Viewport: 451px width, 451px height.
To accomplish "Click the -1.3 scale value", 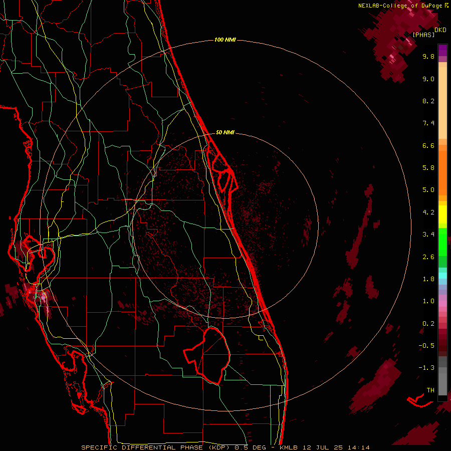I will coord(426,368).
